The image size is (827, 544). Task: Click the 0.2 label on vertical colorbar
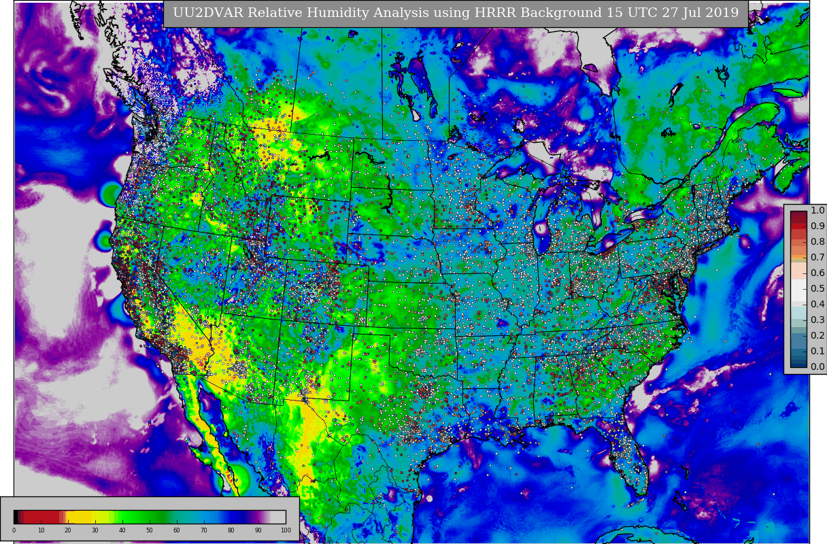(x=817, y=335)
